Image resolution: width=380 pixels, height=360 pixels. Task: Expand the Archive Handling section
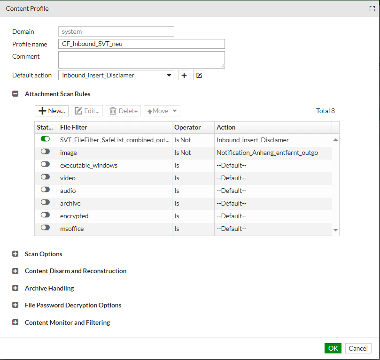[x=15, y=288]
